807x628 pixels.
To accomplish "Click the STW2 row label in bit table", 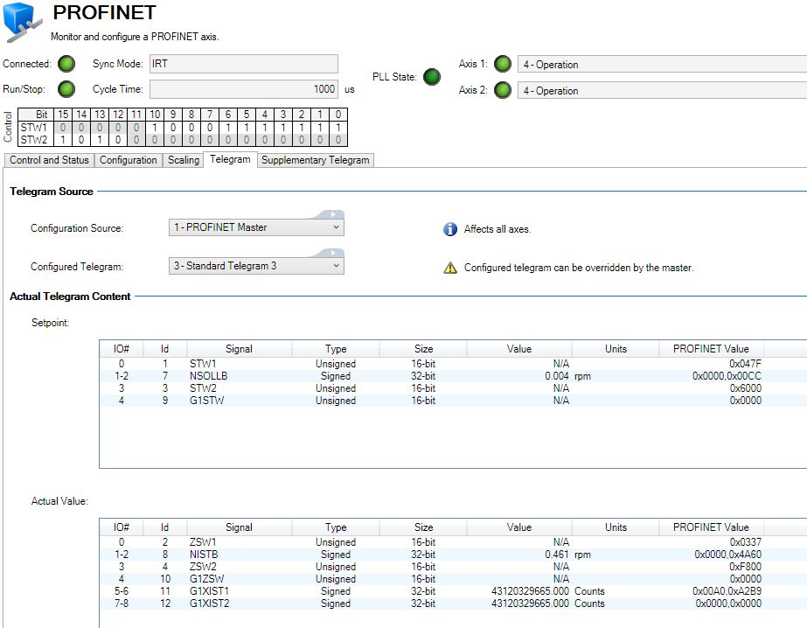I will click(34, 139).
